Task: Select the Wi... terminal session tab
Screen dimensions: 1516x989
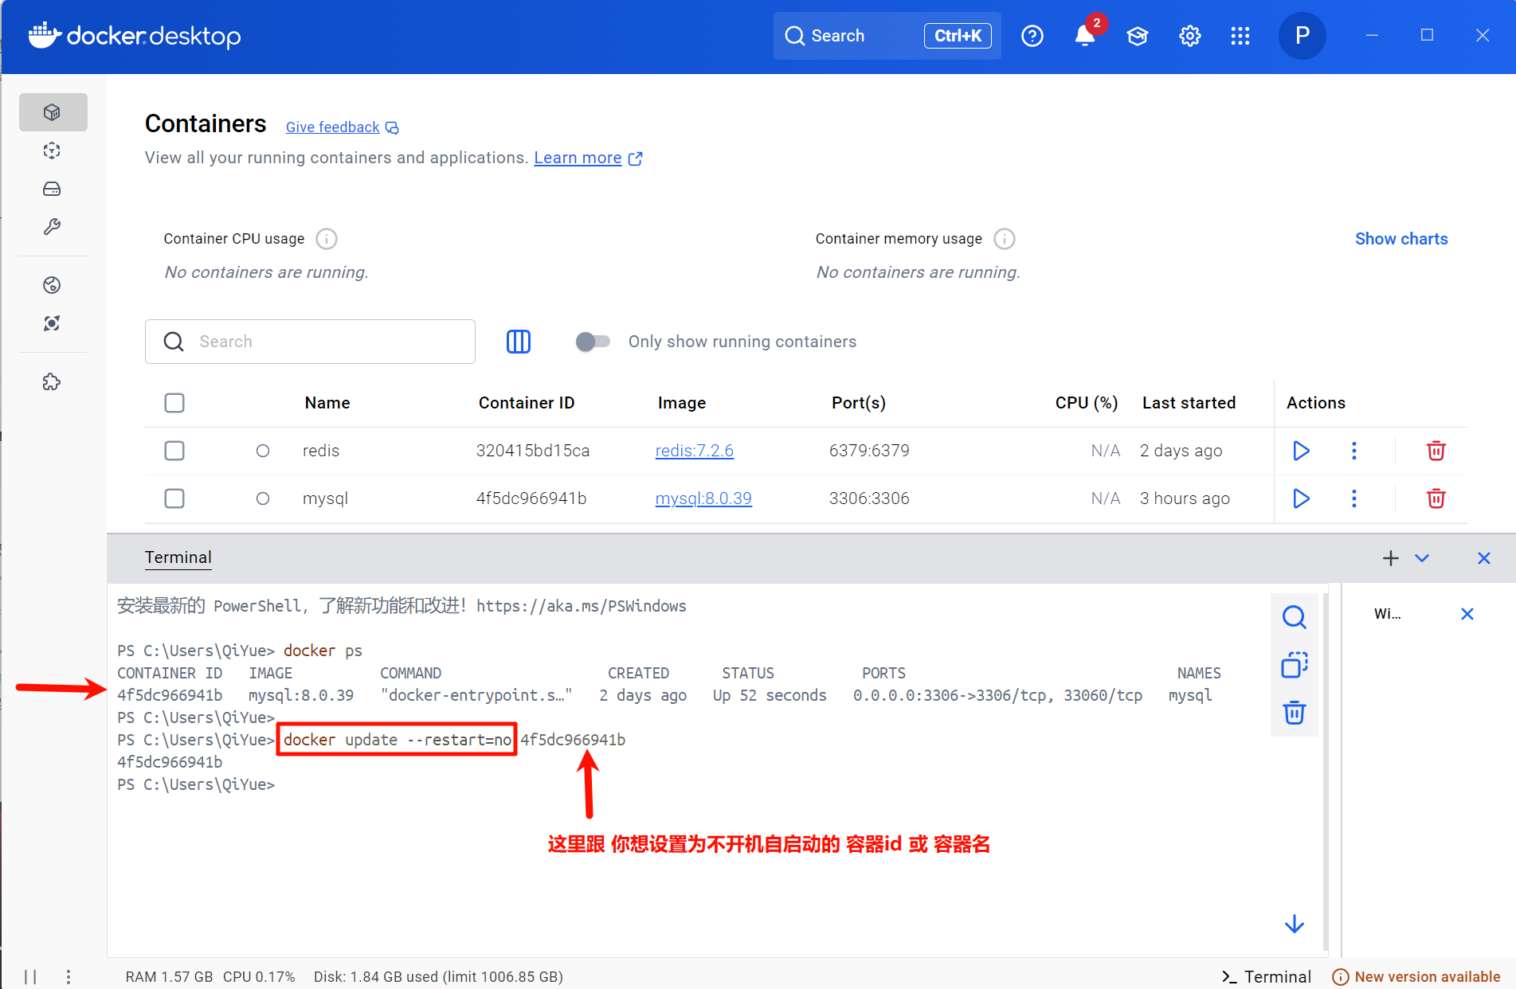Action: tap(1388, 614)
